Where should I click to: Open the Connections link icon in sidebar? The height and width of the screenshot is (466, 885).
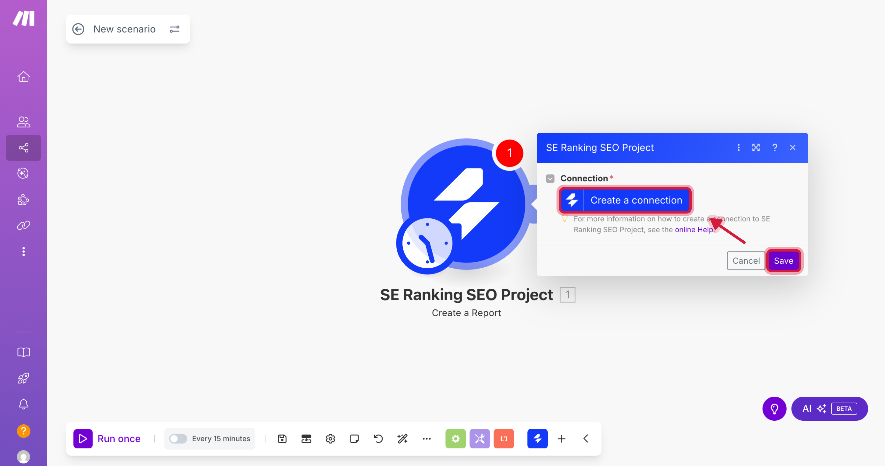tap(23, 225)
